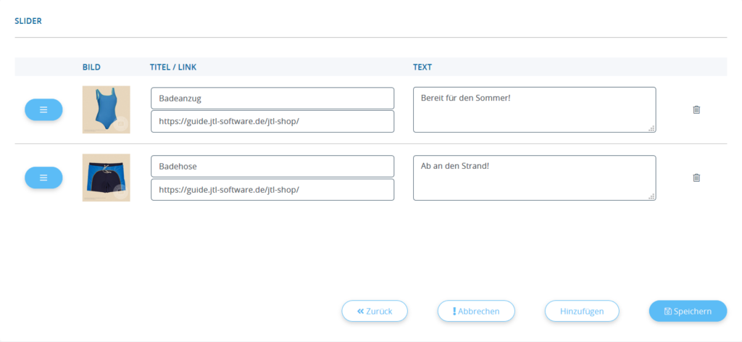Viewport: 742px width, 342px height.
Task: Click the image-change icon on the swimsuit thumbnail
Action: (x=121, y=124)
